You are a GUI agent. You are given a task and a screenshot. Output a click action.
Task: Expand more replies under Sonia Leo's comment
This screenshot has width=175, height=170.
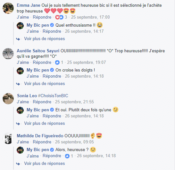pos(45,123)
